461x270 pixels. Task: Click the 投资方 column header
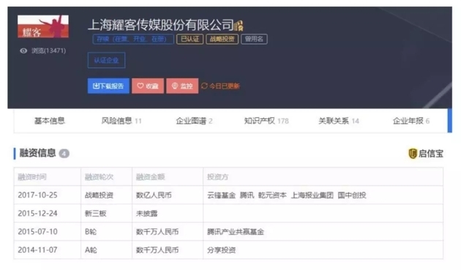pyautogui.click(x=217, y=177)
